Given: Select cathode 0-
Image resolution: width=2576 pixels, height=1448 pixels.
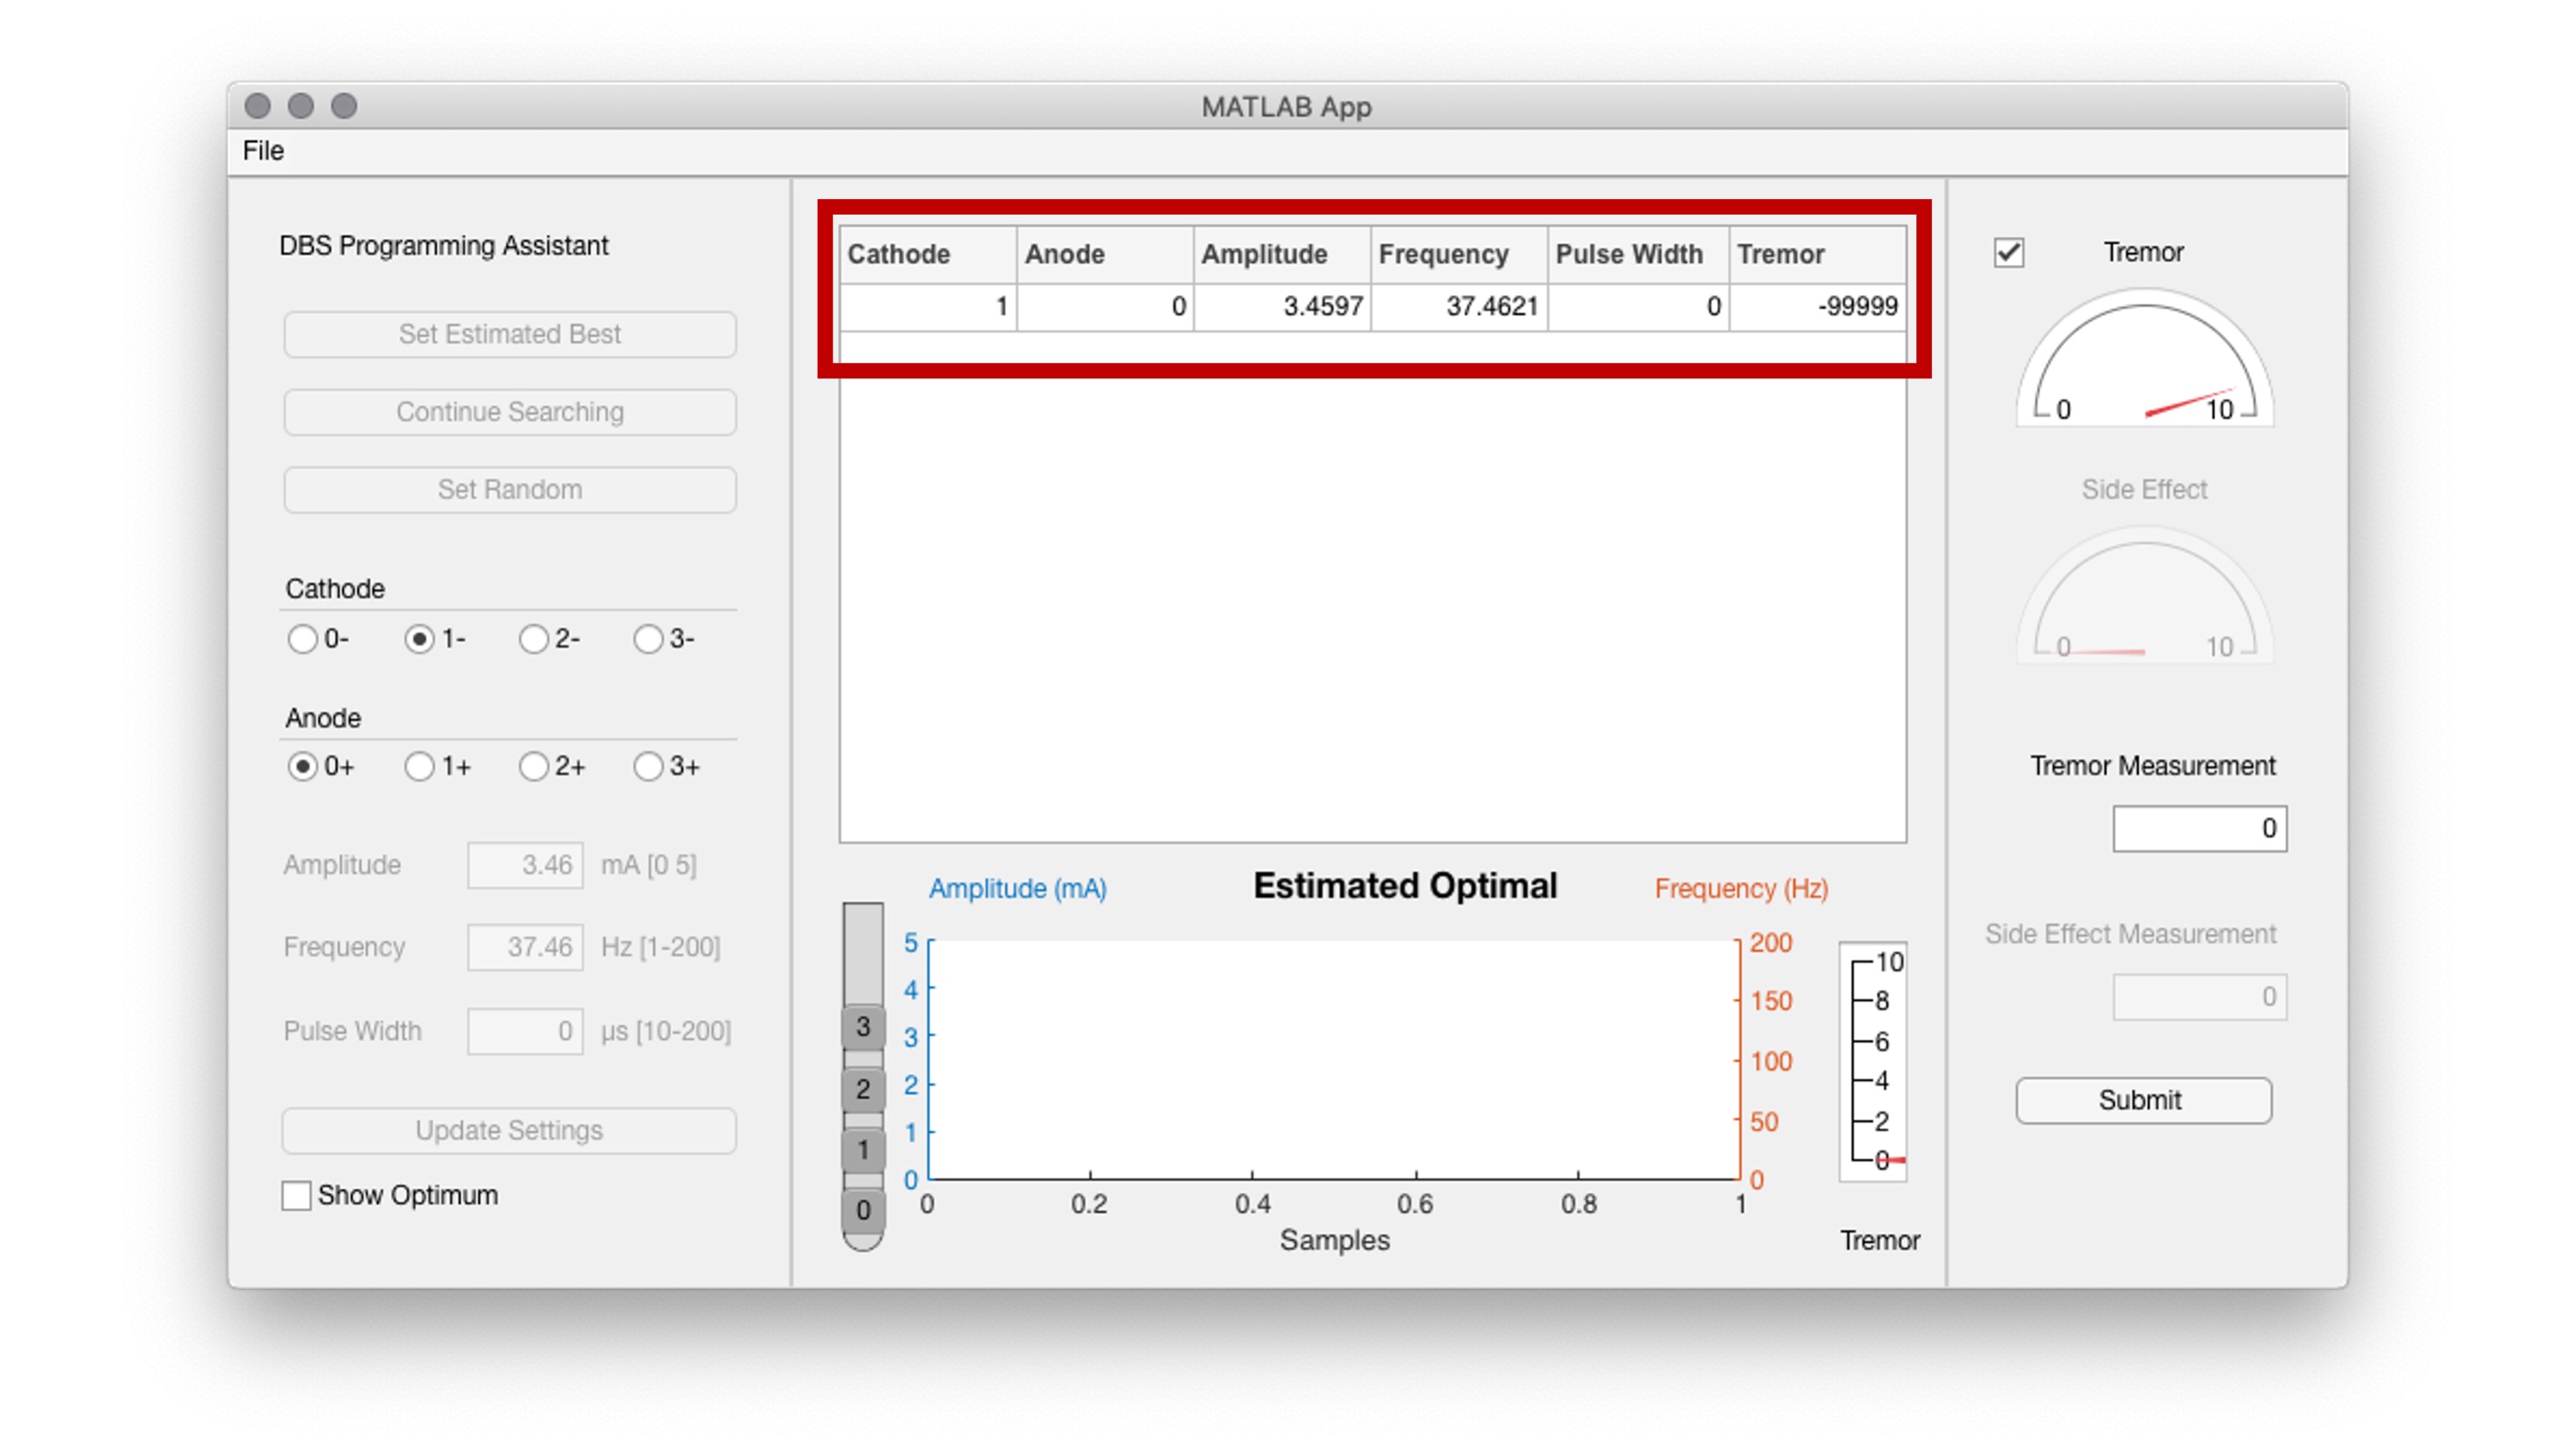Looking at the screenshot, I should point(303,638).
